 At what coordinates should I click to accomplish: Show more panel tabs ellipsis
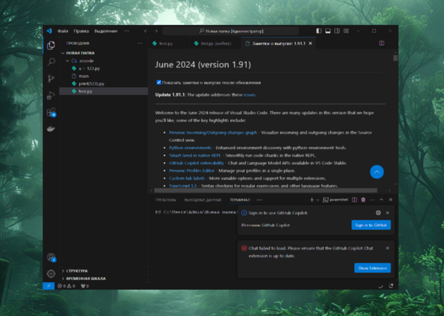259,200
